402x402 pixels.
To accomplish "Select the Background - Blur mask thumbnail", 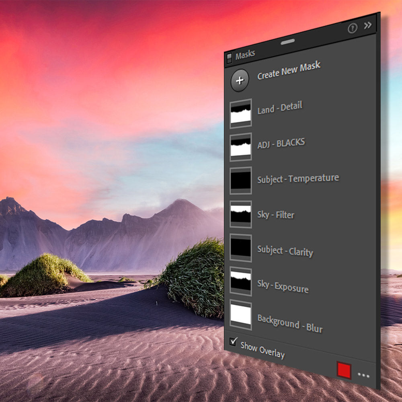I will [x=241, y=315].
